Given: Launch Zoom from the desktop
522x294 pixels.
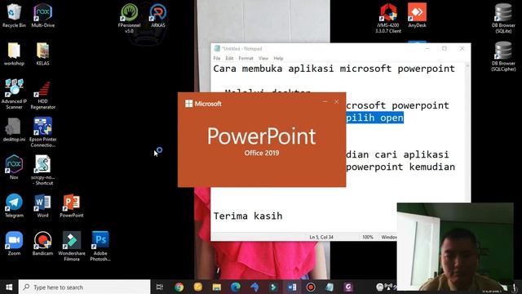Looking at the screenshot, I should pos(14,243).
